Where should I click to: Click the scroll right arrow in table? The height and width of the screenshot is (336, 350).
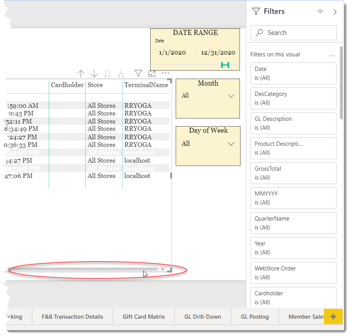(x=163, y=269)
